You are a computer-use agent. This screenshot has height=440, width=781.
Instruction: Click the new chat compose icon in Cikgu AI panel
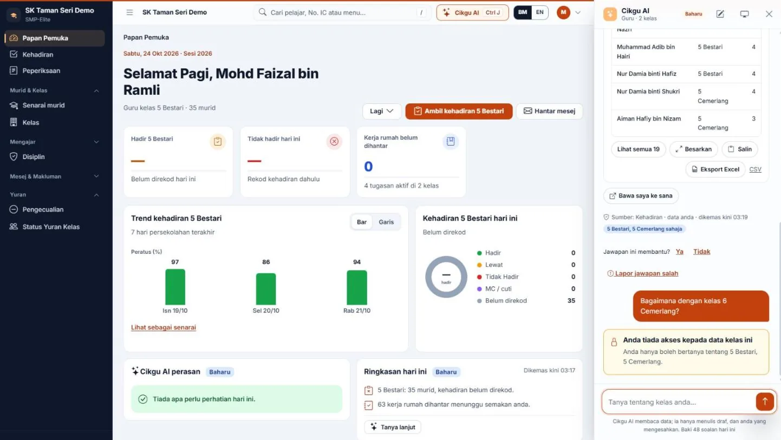pyautogui.click(x=720, y=14)
